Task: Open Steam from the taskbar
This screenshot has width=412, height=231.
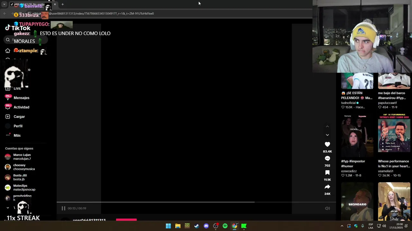Action: [x=197, y=226]
